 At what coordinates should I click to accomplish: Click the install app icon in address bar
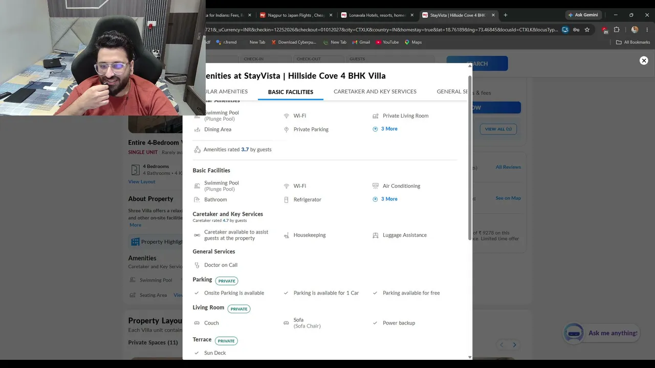(565, 30)
